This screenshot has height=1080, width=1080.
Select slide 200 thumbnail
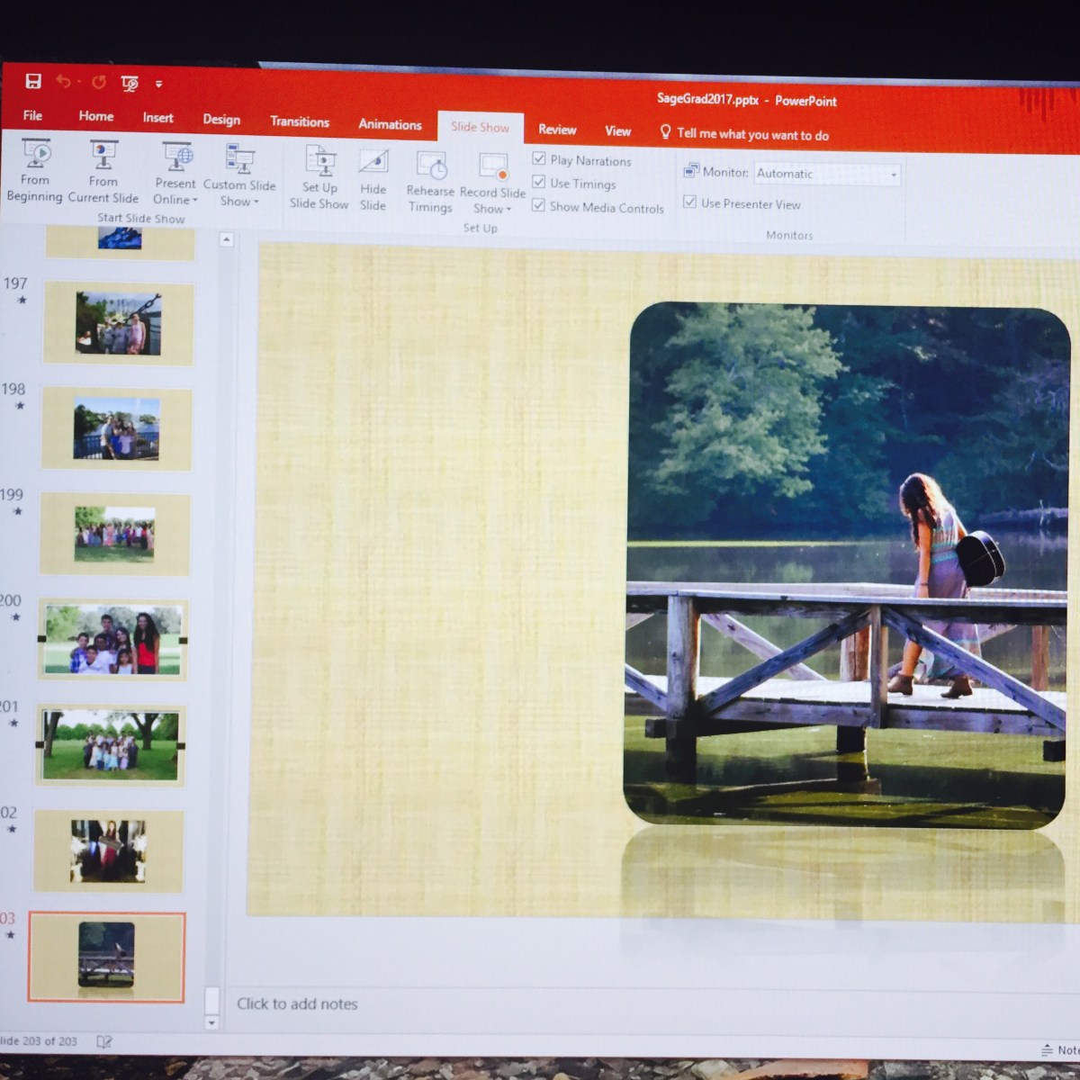tap(112, 640)
